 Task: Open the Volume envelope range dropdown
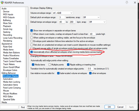pos(63,13)
